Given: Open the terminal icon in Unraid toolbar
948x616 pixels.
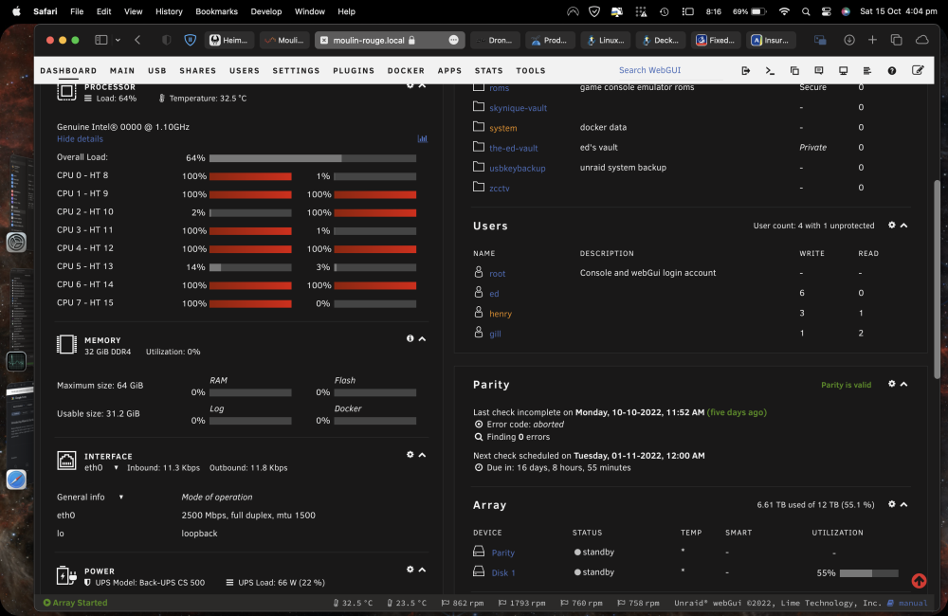Looking at the screenshot, I should (x=770, y=71).
